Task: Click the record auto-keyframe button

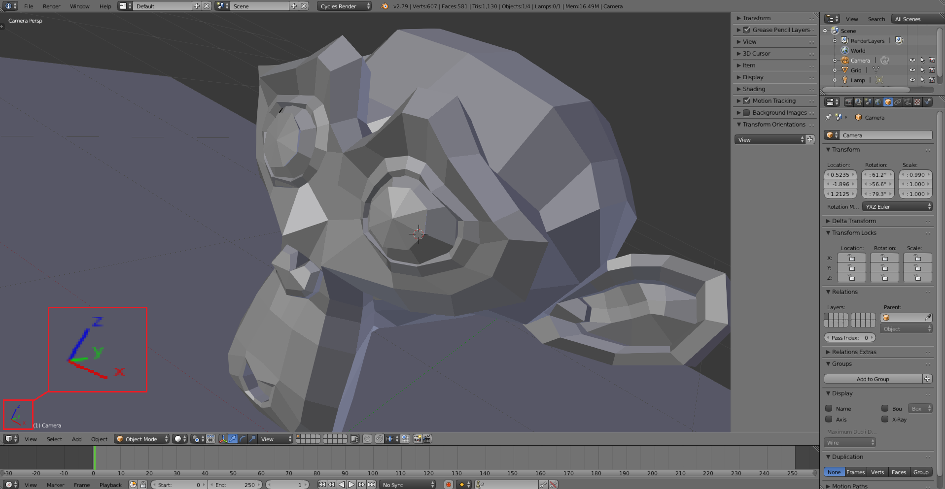Action: coord(449,485)
